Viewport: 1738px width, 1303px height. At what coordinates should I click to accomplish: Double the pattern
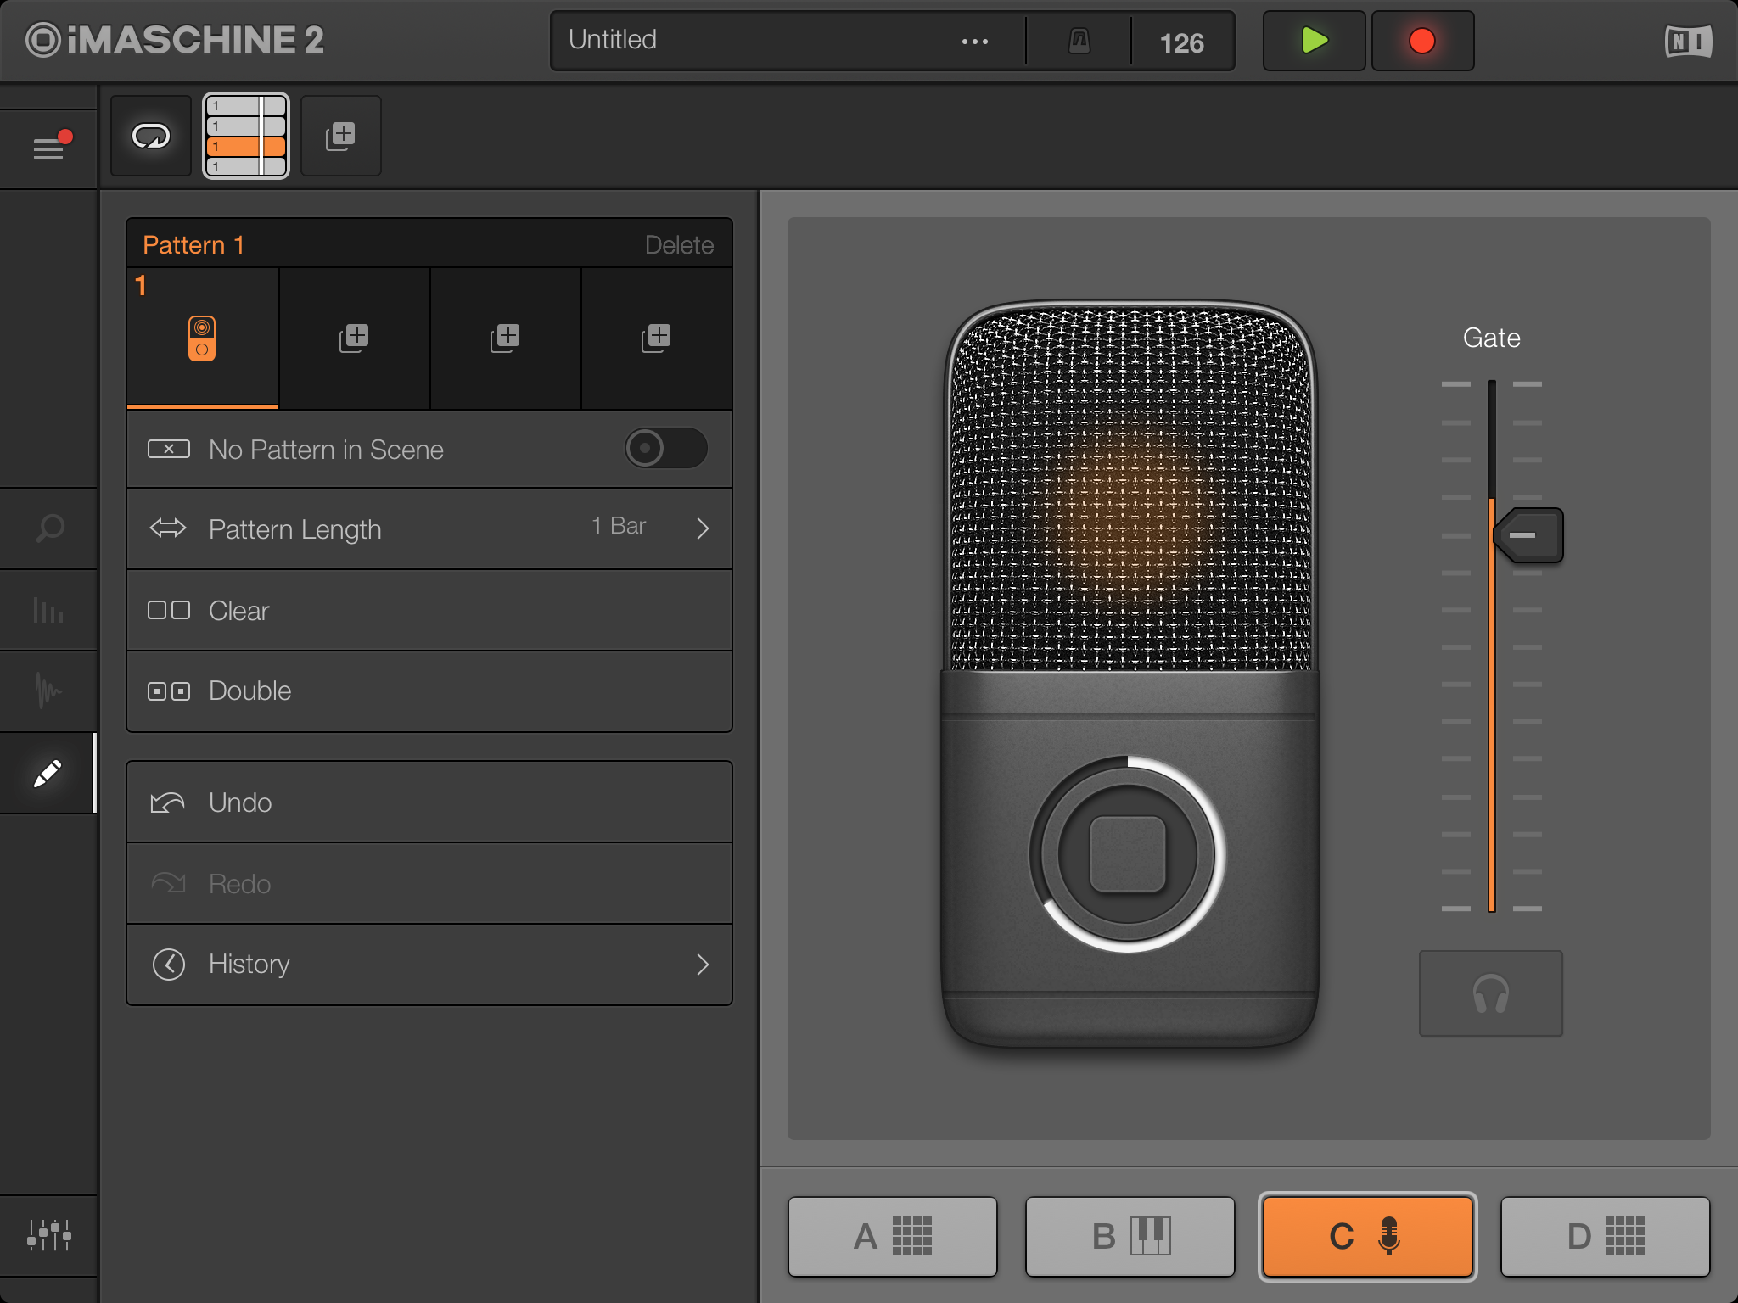point(429,691)
